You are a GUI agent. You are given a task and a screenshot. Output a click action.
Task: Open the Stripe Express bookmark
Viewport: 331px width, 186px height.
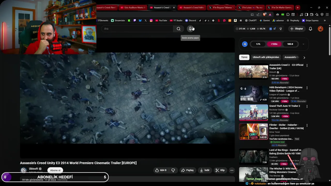[x=310, y=20]
